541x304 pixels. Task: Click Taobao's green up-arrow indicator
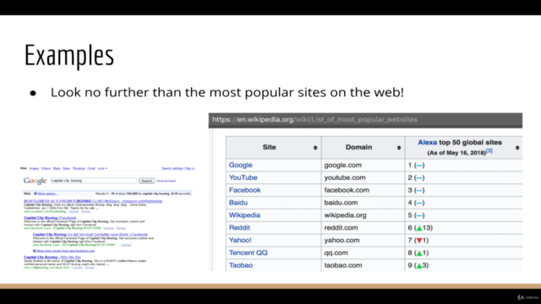tap(419, 265)
